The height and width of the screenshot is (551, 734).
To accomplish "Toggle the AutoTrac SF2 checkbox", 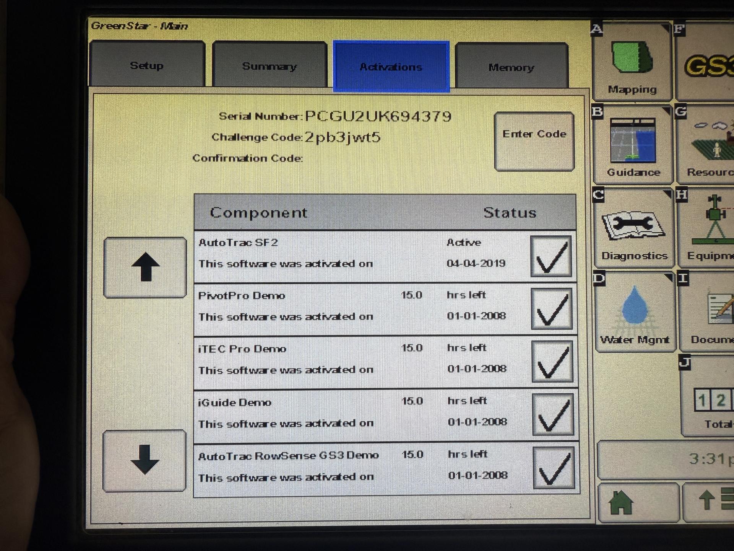I will coord(551,256).
